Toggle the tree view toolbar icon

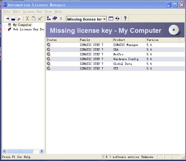[x=49, y=19]
